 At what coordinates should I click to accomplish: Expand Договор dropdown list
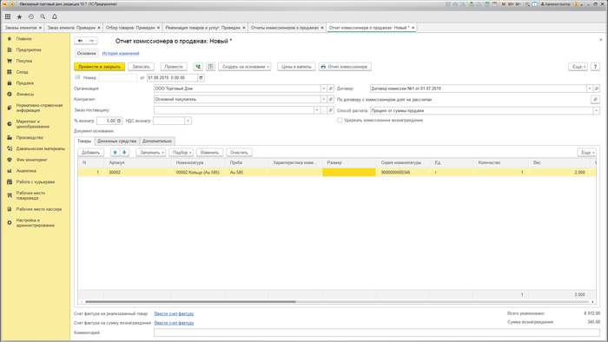pyautogui.click(x=590, y=89)
